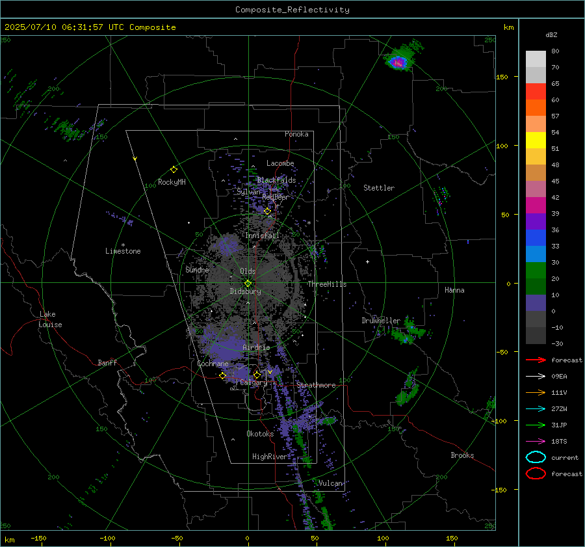The width and height of the screenshot is (585, 547).
Task: Select the purple 36–39 dBZ color swatch
Action: coord(536,222)
